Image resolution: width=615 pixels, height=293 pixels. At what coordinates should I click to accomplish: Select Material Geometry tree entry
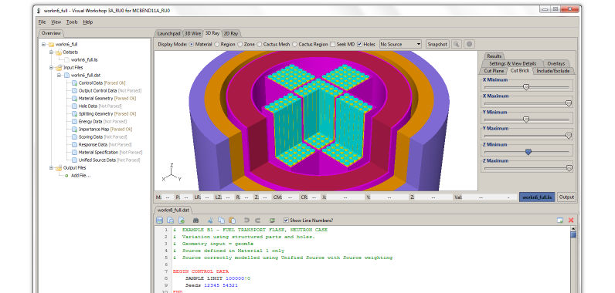coord(107,99)
